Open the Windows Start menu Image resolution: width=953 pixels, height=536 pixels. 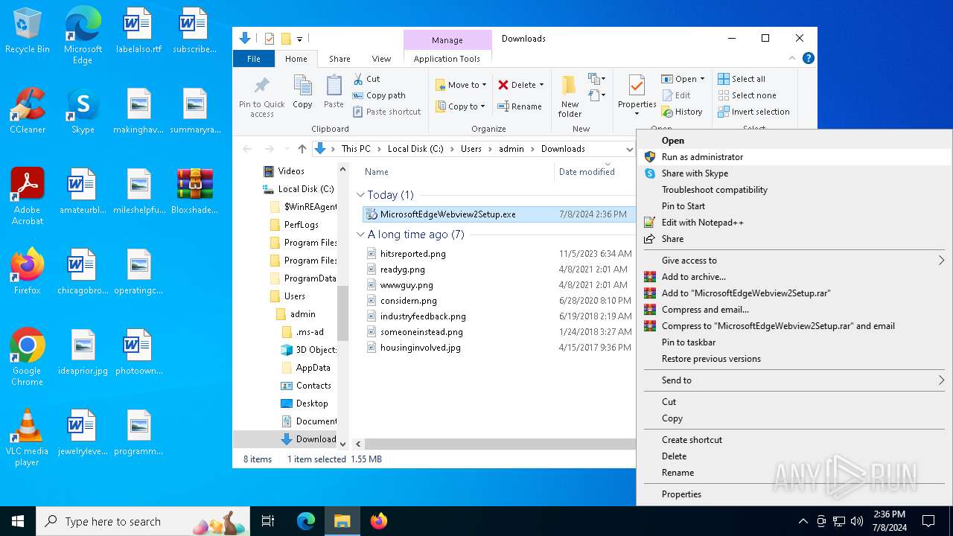coord(18,521)
